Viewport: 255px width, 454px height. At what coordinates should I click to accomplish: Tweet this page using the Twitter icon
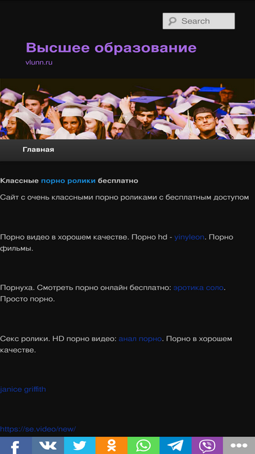80,445
